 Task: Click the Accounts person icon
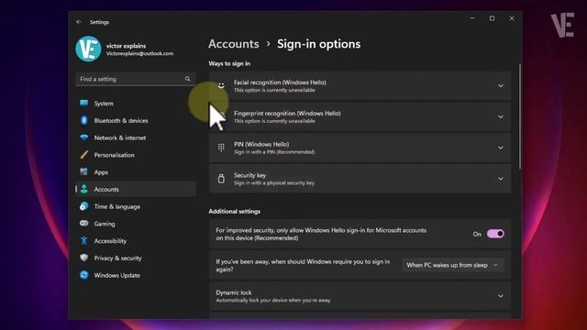coord(83,190)
